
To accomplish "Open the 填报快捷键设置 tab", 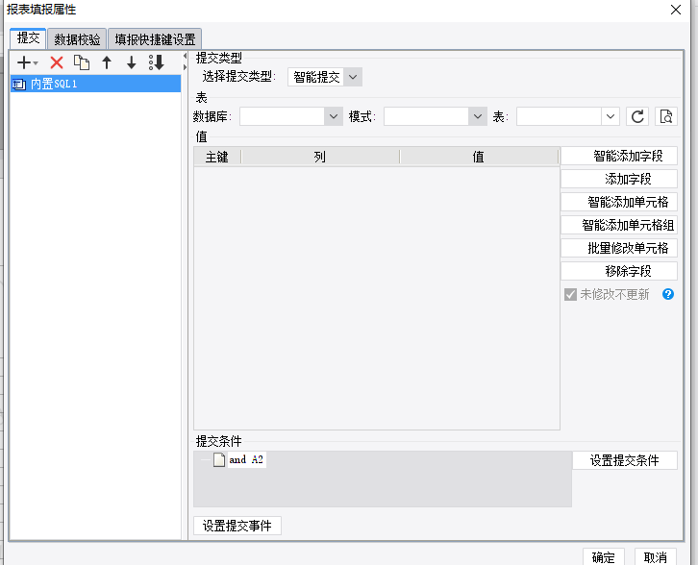I will (155, 39).
